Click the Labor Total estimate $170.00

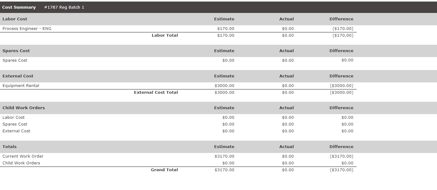(226, 35)
